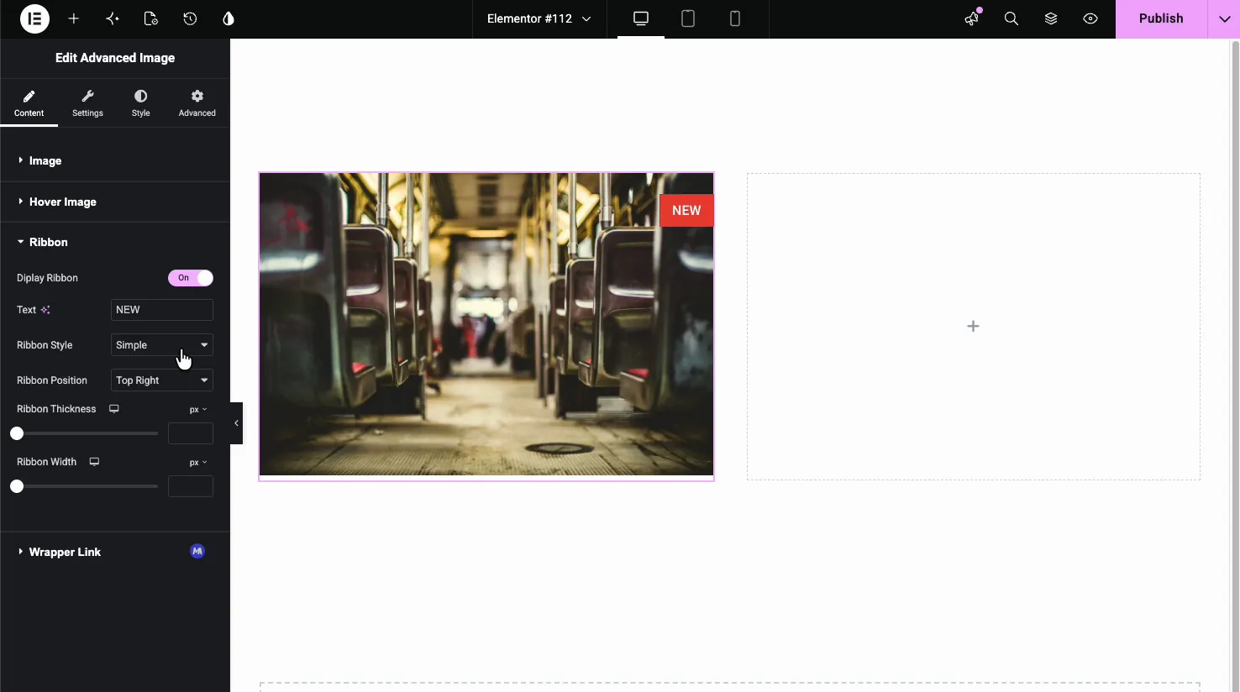Click the Edit Advanced Image panel title
This screenshot has height=692, width=1240.
115,58
